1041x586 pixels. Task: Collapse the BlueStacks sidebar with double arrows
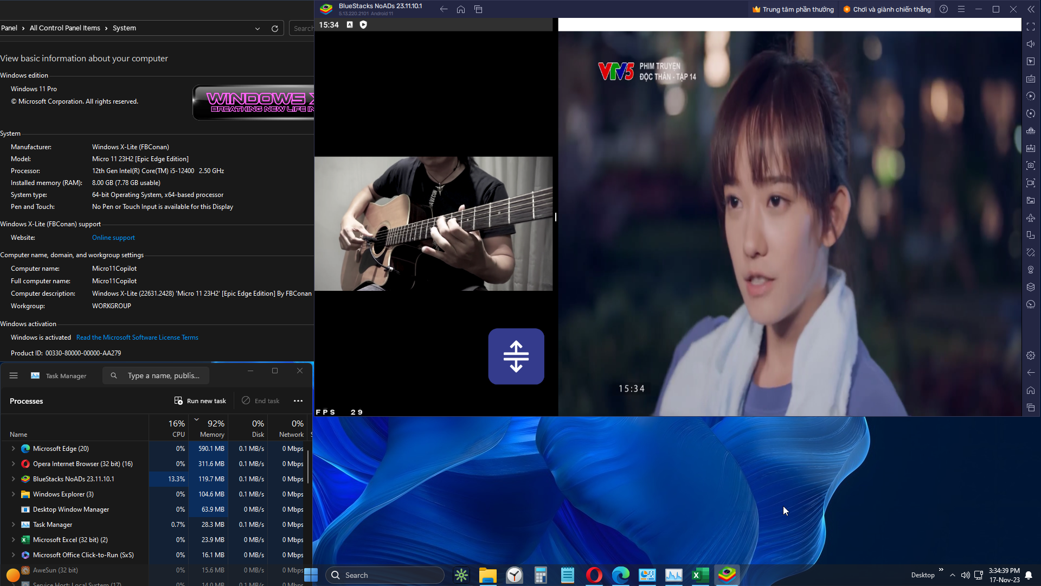coord(1031,9)
